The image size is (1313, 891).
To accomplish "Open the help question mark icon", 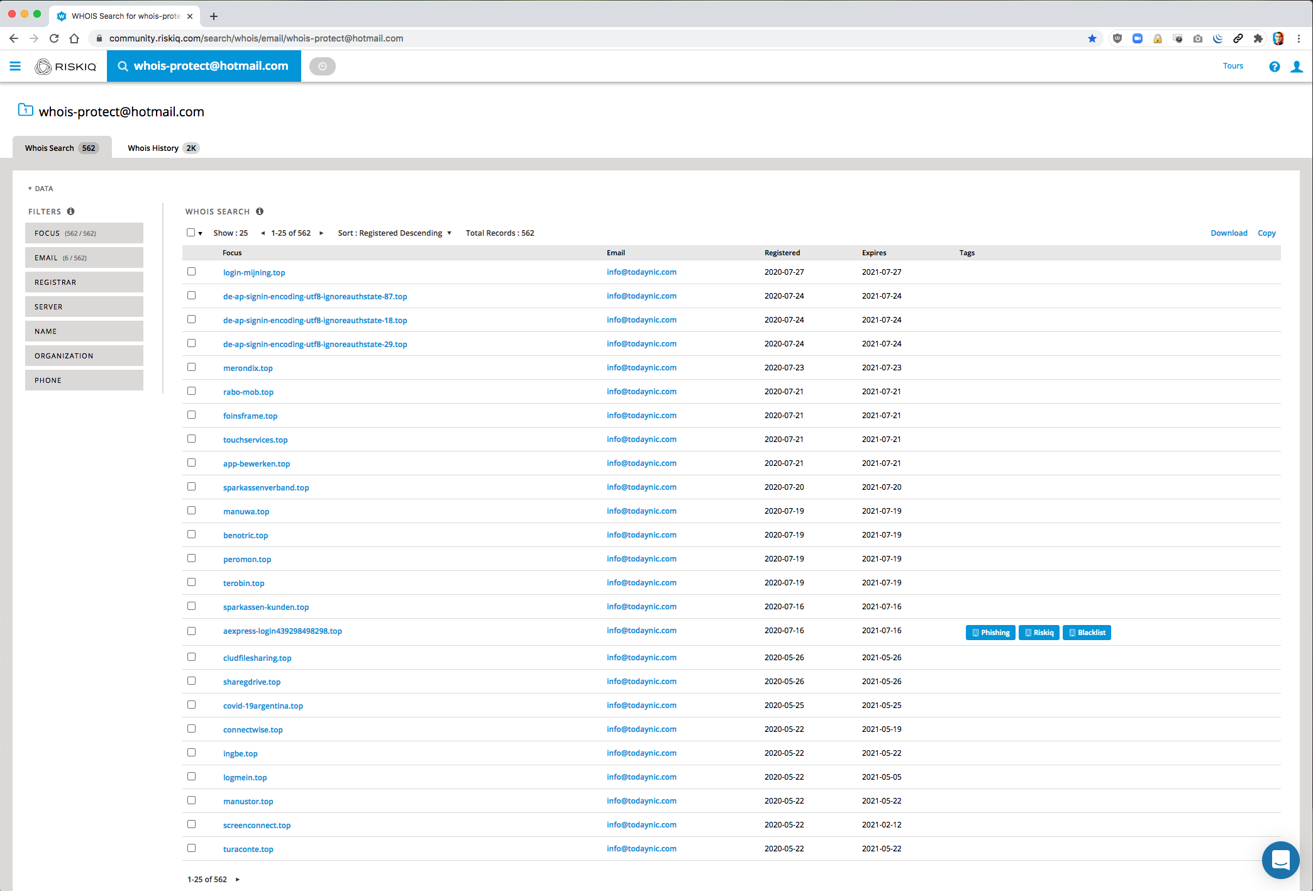I will (1275, 67).
